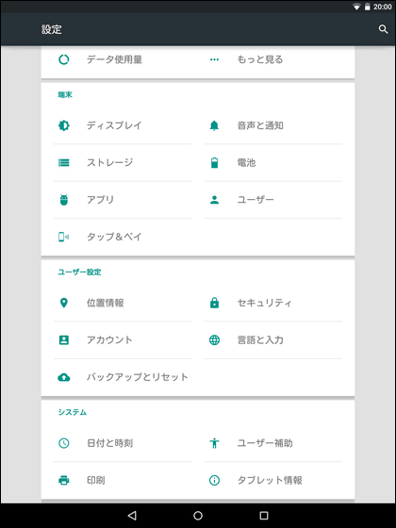Tap the person icon for ユーザー
The image size is (396, 528).
214,200
